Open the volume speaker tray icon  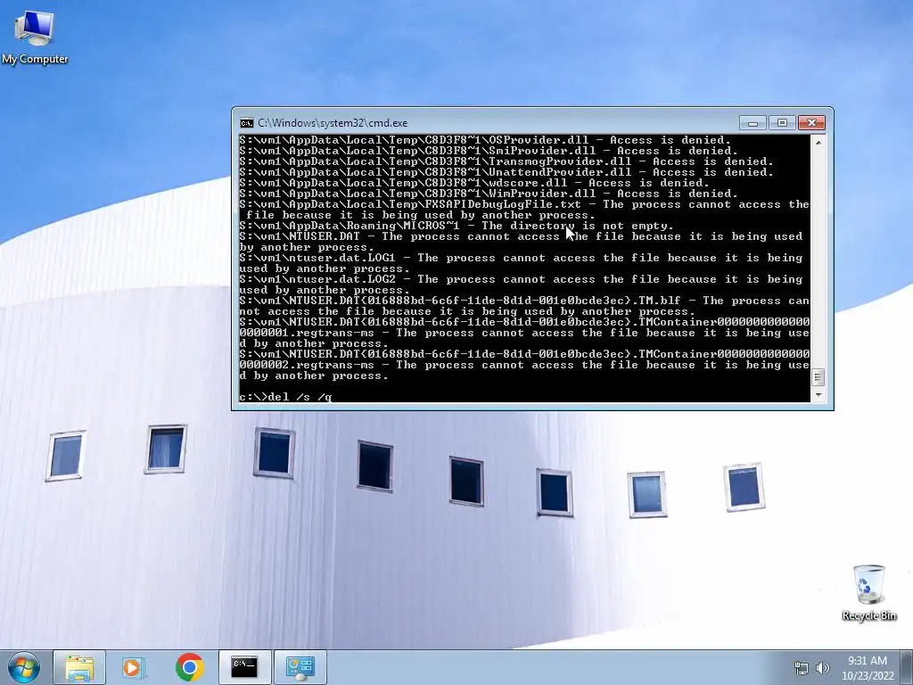[823, 669]
